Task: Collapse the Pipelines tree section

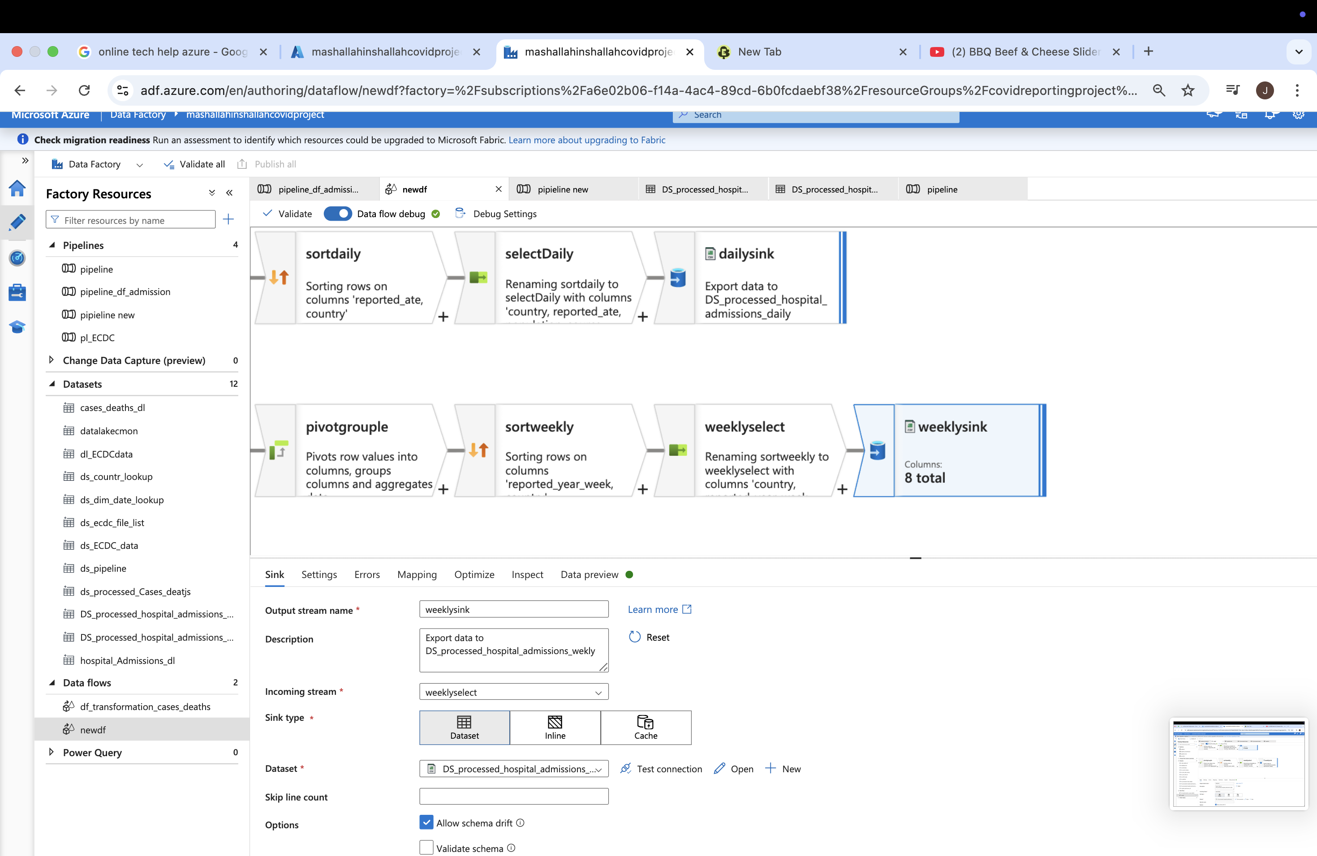Action: click(52, 245)
